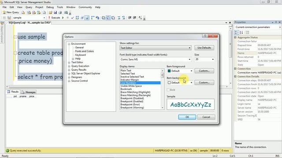Click the Decrease Indent icon

pyautogui.click(x=130, y=18)
